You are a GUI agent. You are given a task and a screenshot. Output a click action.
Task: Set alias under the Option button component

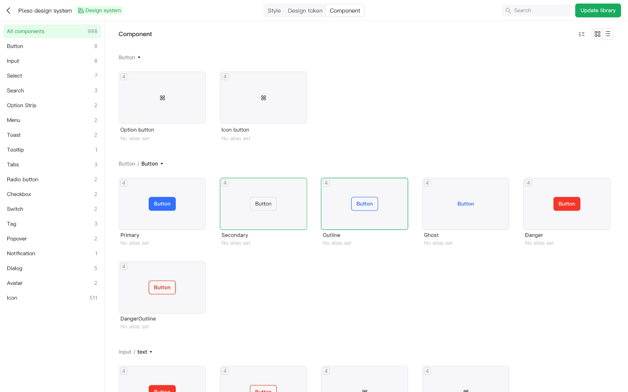point(134,139)
